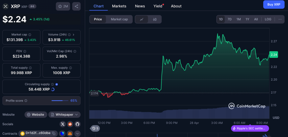This screenshot has height=137, width=288.
Task: Click the Buy XRP button
Action: click(273, 5)
